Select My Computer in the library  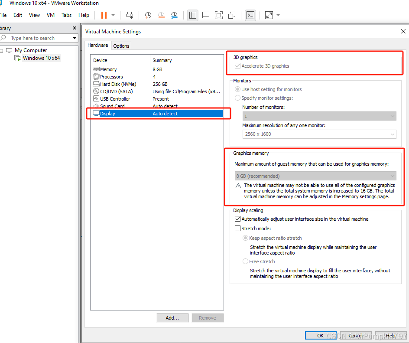coord(31,50)
